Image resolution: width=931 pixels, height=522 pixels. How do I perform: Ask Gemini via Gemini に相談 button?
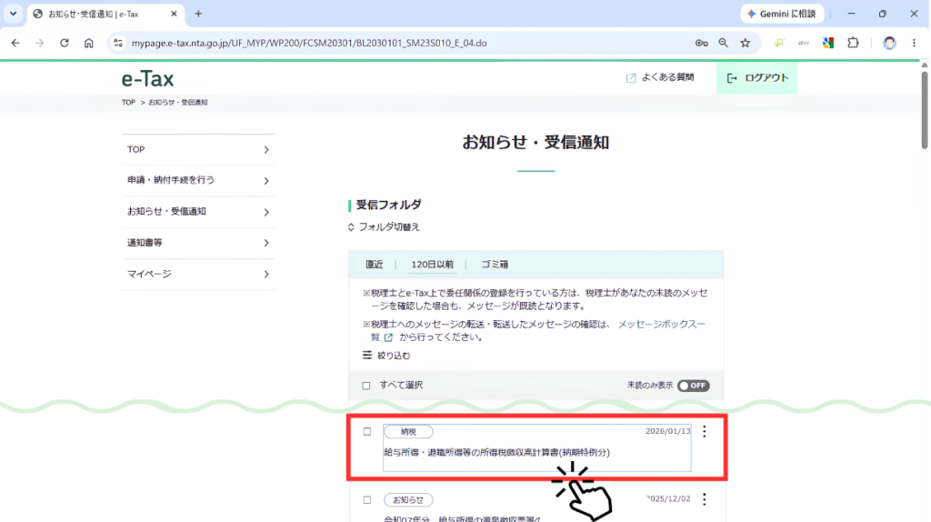click(782, 14)
